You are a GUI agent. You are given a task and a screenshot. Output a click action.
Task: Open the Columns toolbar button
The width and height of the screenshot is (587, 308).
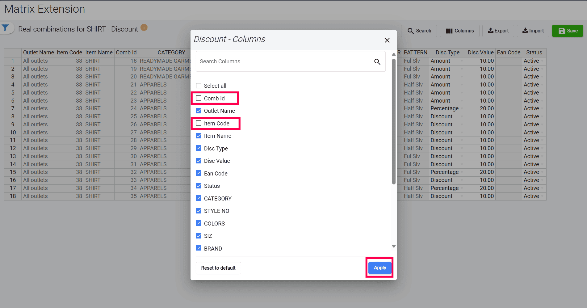point(460,31)
